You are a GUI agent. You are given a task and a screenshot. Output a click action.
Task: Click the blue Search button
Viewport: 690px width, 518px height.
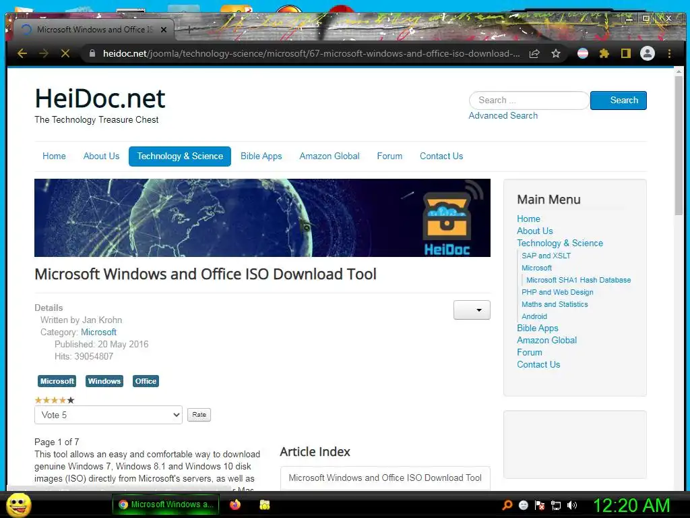[619, 100]
